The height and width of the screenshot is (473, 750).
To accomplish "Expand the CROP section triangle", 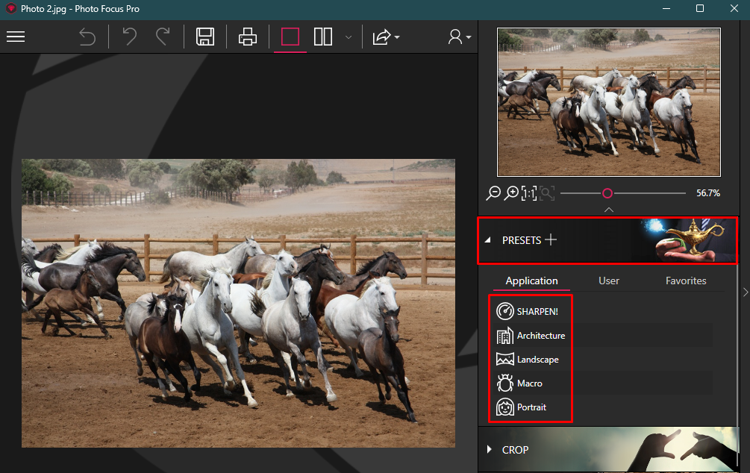I will click(x=489, y=450).
